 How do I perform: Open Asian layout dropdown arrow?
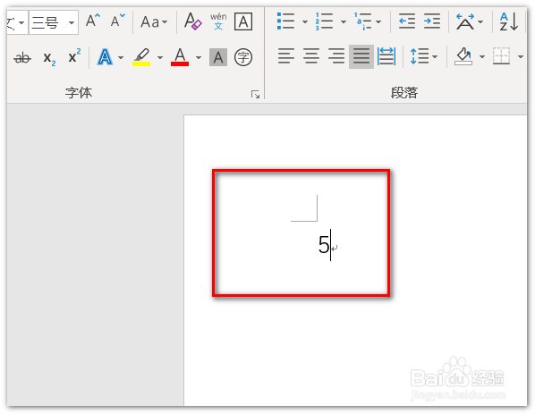click(x=480, y=21)
